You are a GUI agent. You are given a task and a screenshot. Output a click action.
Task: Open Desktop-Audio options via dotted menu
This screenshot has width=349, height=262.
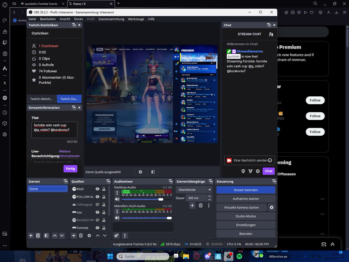(117, 193)
